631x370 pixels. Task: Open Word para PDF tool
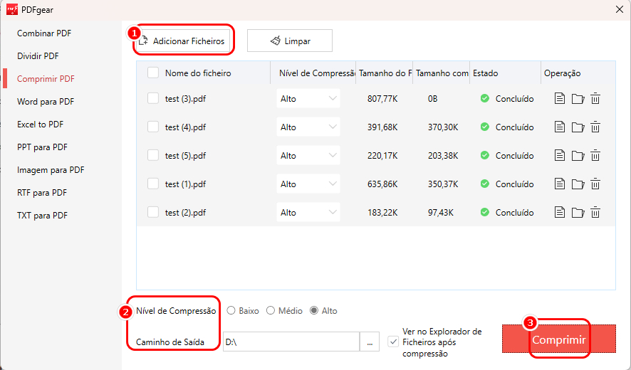pyautogui.click(x=46, y=102)
